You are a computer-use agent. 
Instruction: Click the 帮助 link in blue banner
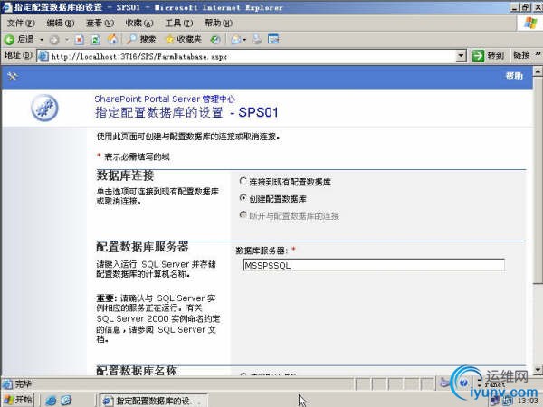514,76
